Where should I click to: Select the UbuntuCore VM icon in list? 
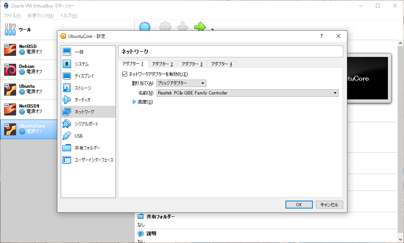pyautogui.click(x=10, y=129)
